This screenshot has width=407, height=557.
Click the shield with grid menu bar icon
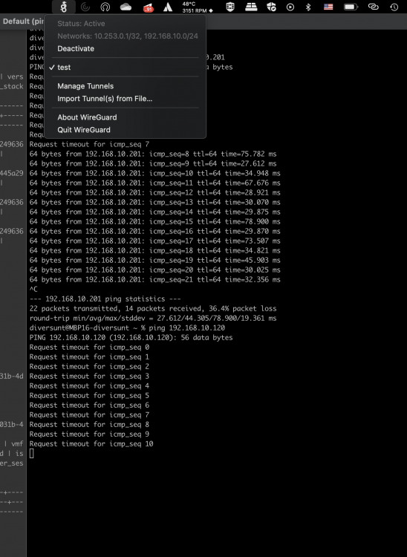tap(230, 7)
